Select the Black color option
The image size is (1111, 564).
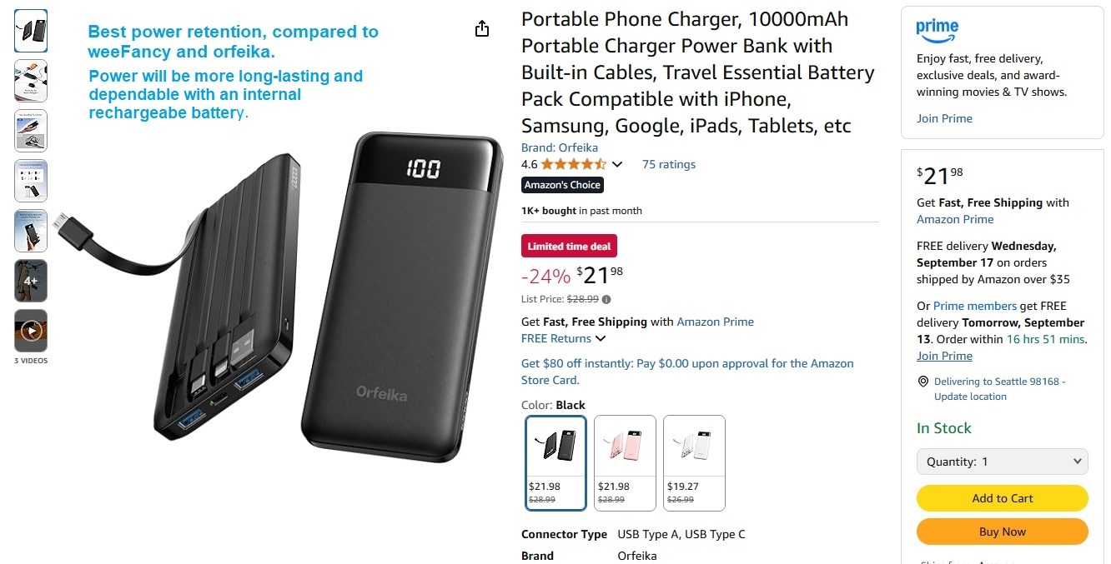click(x=555, y=462)
